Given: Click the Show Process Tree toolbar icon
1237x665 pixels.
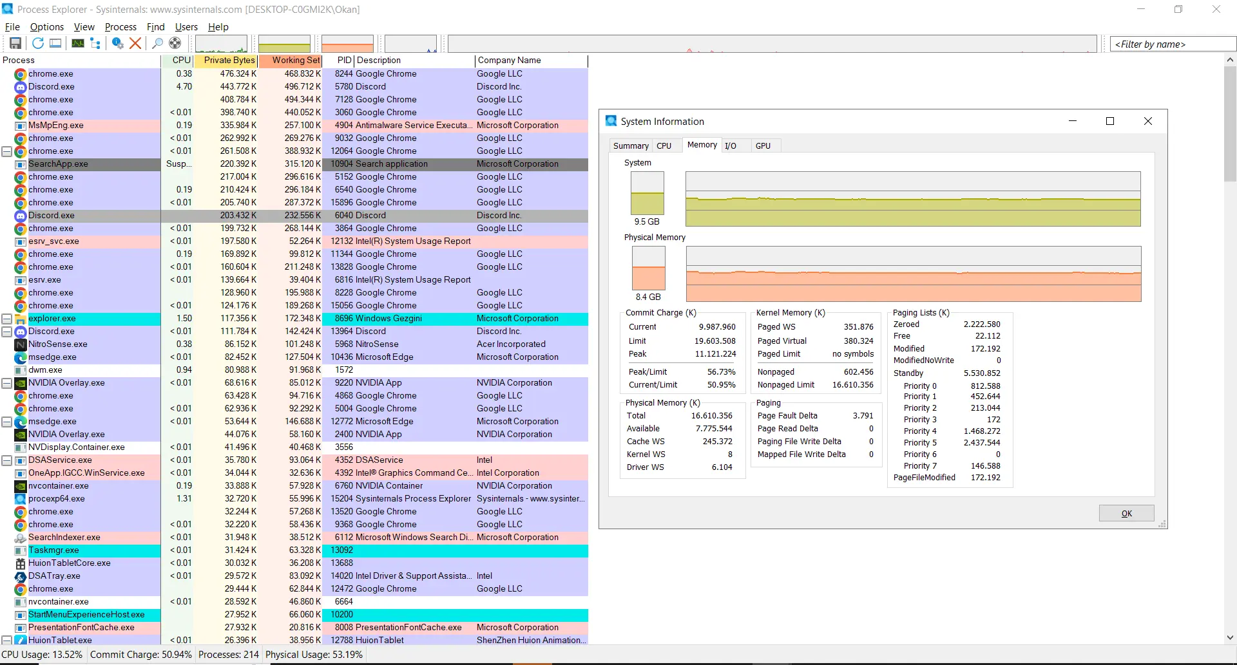Looking at the screenshot, I should coord(95,43).
